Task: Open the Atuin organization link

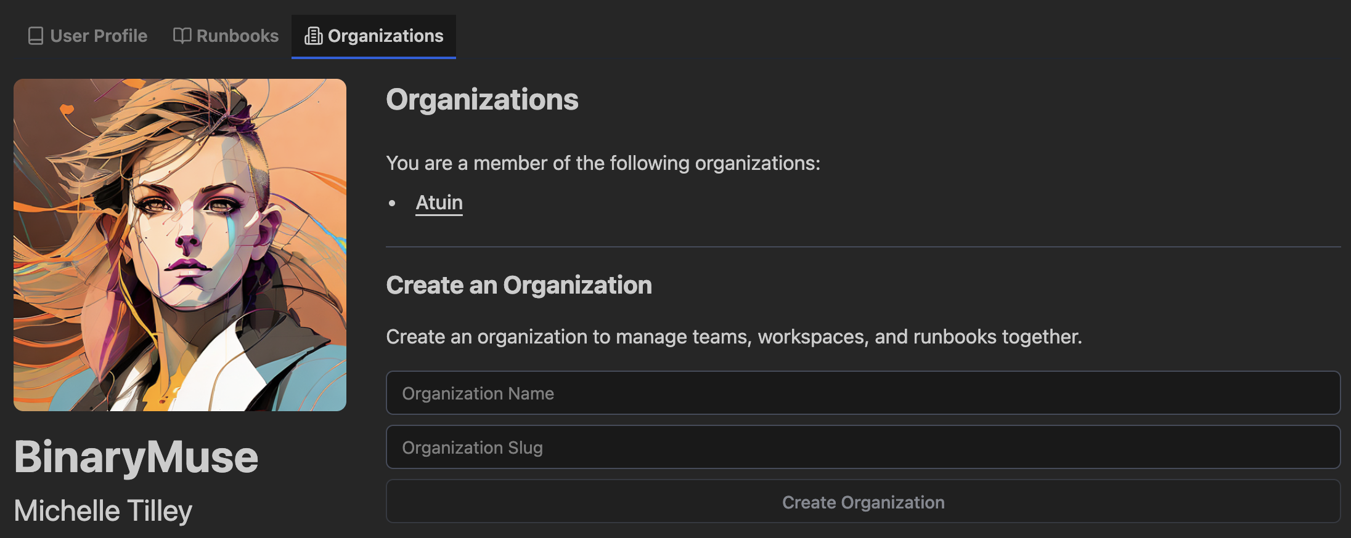Action: [x=439, y=203]
